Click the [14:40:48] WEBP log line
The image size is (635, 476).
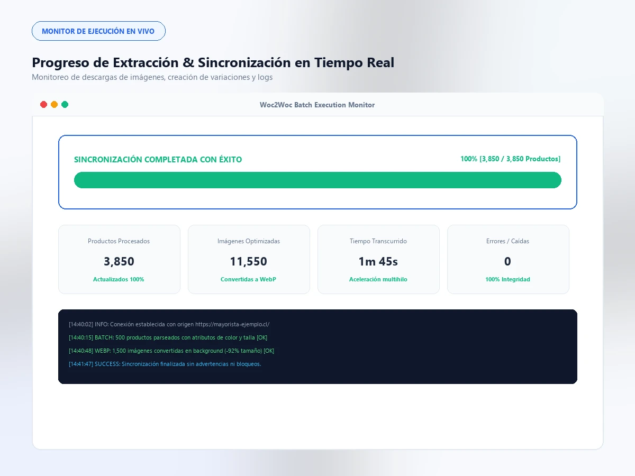[171, 351]
